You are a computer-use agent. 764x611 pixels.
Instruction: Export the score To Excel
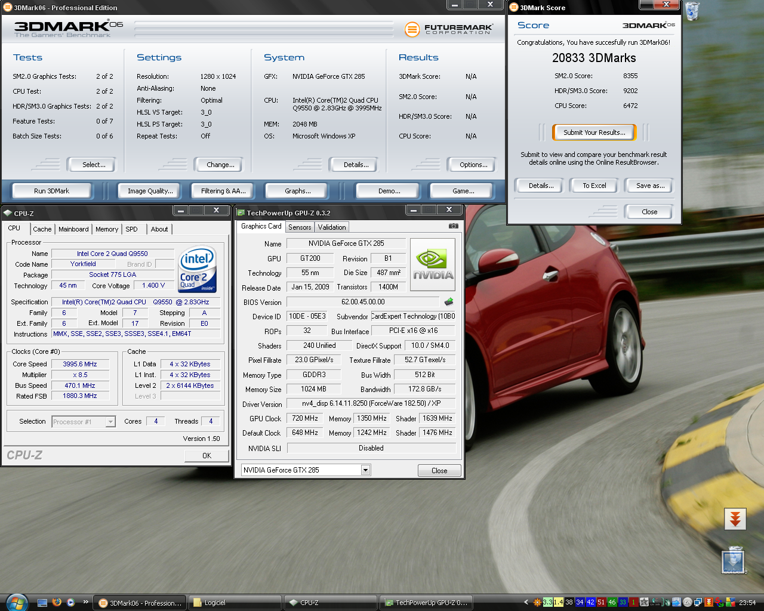(594, 186)
